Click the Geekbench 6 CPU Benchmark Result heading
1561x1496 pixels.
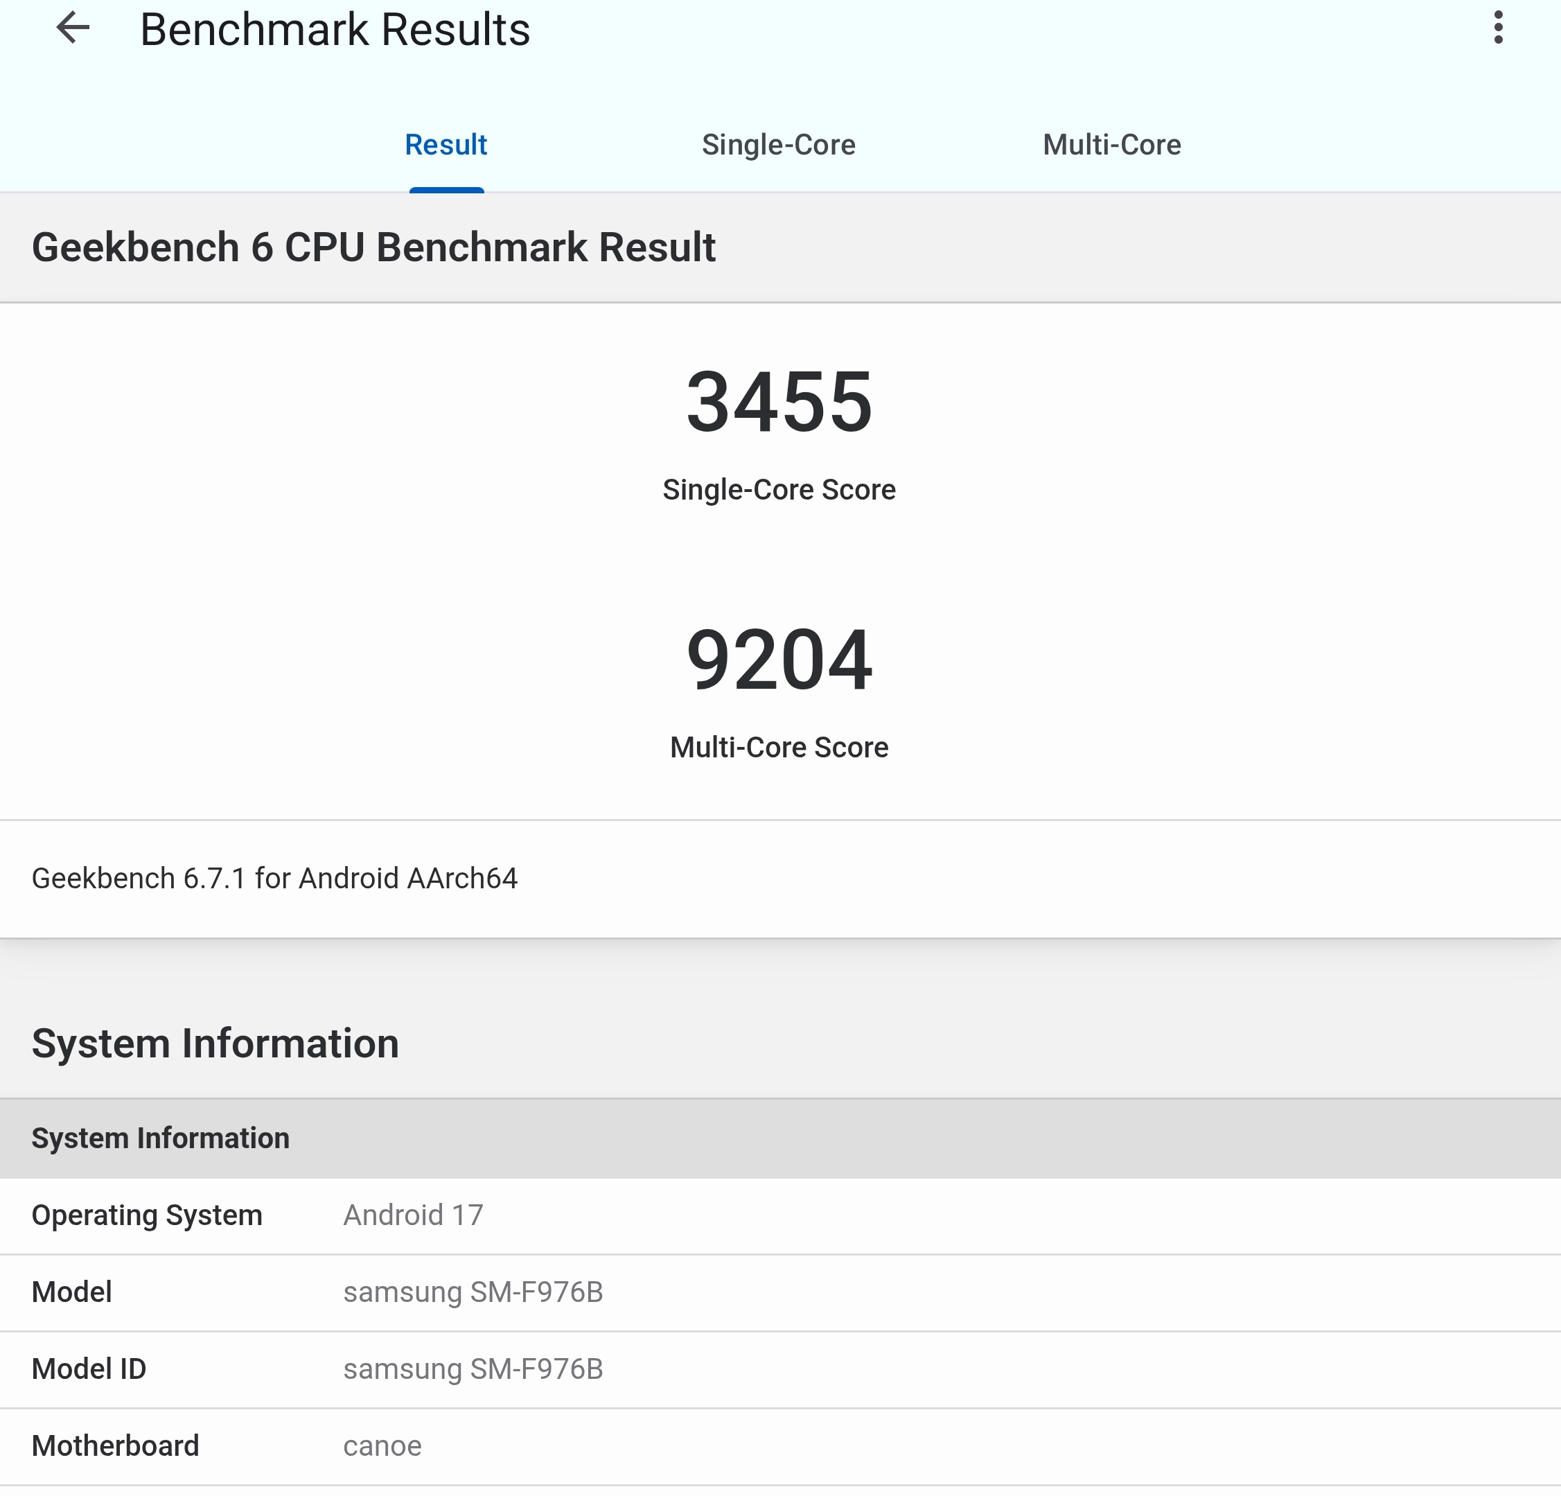click(373, 247)
